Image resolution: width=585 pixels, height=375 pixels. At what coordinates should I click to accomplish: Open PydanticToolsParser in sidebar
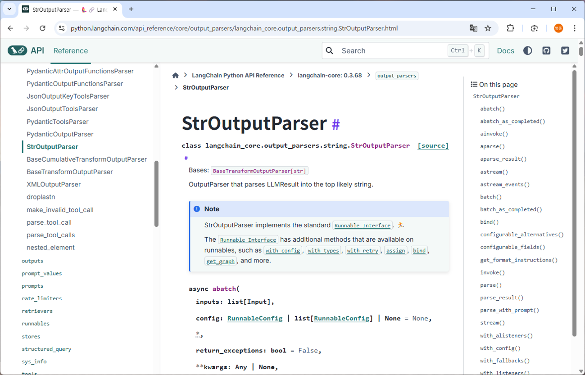(x=58, y=122)
